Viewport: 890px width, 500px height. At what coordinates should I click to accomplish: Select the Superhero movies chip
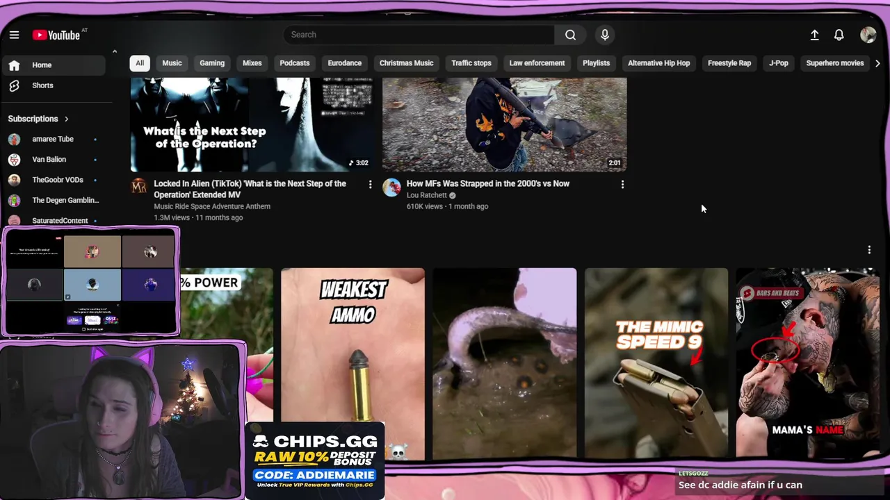835,63
